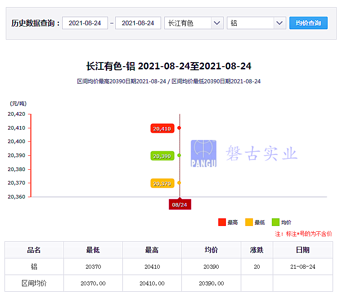The height and width of the screenshot is (298, 338).
Task: Click the orange 20,370 data point
Action: click(x=179, y=183)
